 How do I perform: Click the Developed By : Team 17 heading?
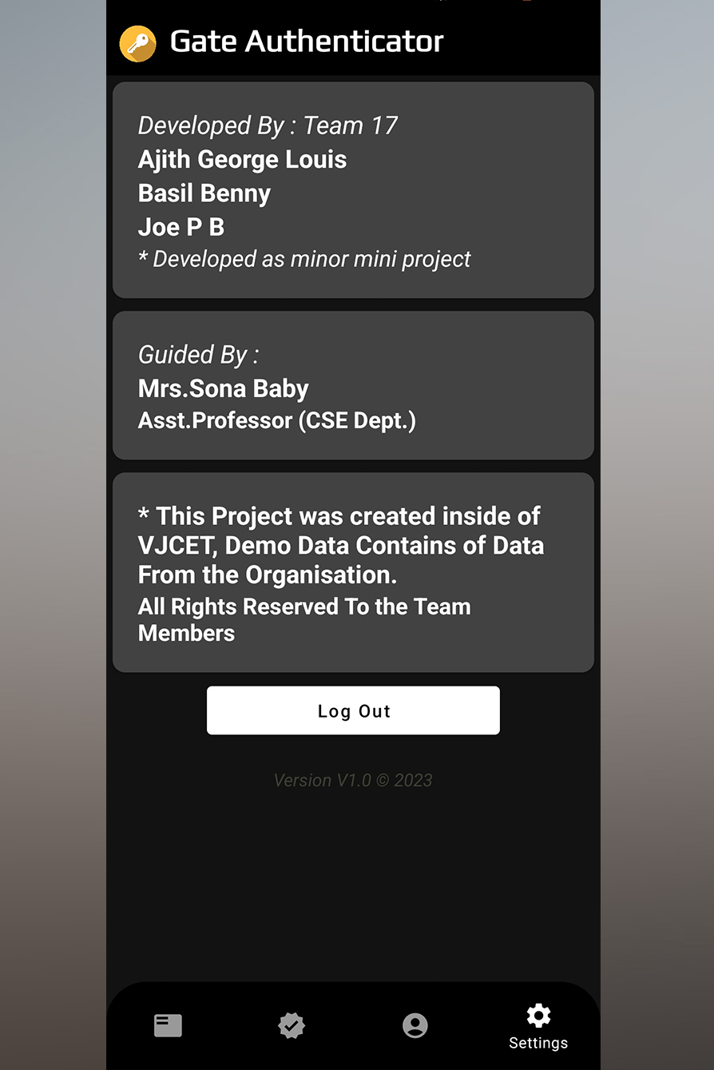point(268,125)
